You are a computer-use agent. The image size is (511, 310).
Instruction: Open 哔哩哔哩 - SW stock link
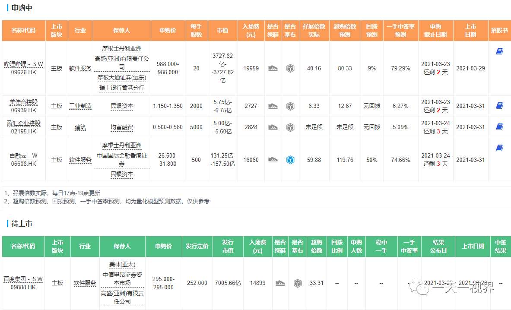click(x=23, y=64)
